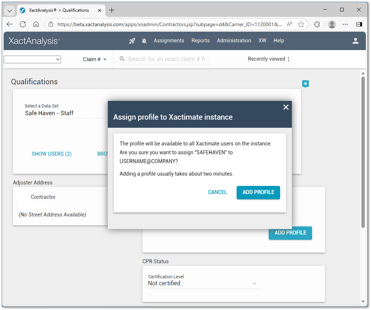Viewport: 371px width, 310px height.
Task: Toggle the browser sidebar icon
Action: [x=359, y=24]
